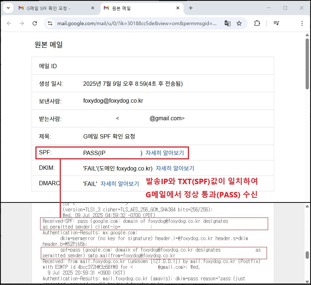Minimize the browser window
The width and height of the screenshot is (311, 285).
coord(269,8)
